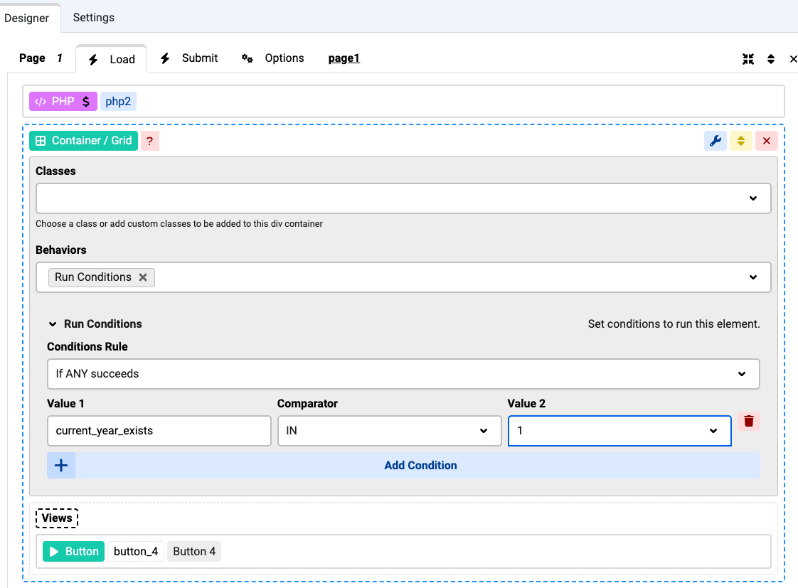Remove the Run Conditions behavior tag
Viewport: 798px width, 588px height.
(x=143, y=277)
